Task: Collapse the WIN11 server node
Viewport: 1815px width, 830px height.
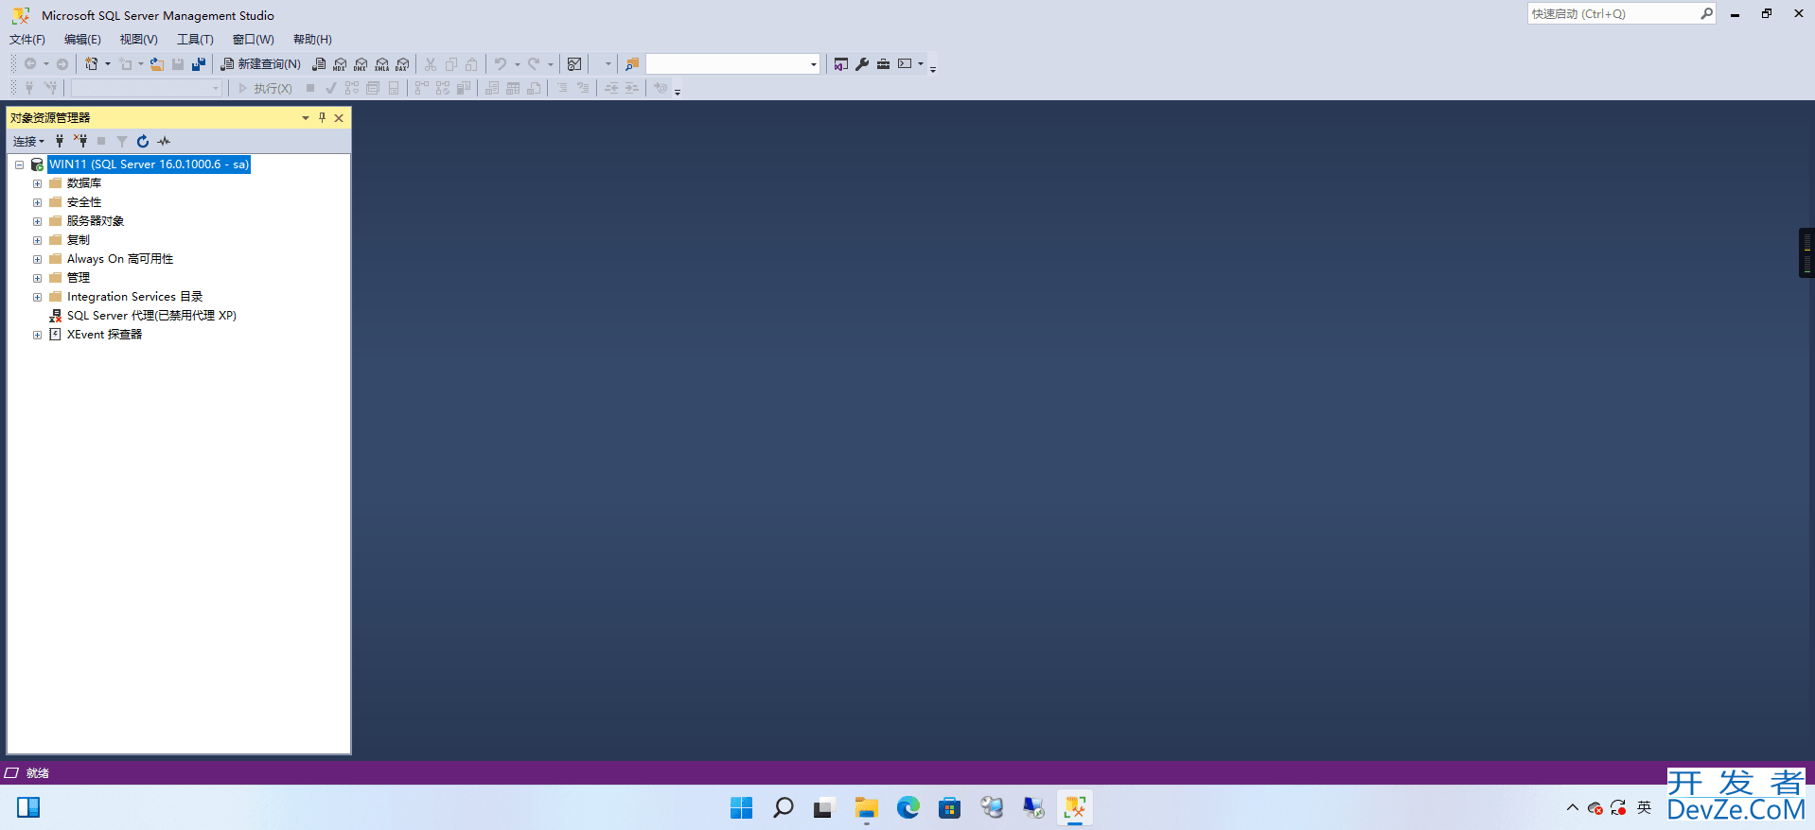Action: pyautogui.click(x=19, y=164)
